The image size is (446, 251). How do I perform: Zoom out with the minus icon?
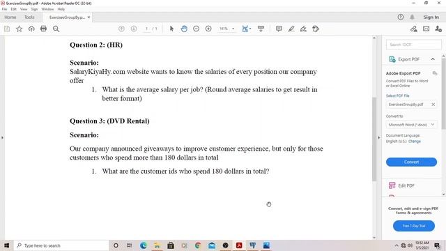(x=197, y=29)
